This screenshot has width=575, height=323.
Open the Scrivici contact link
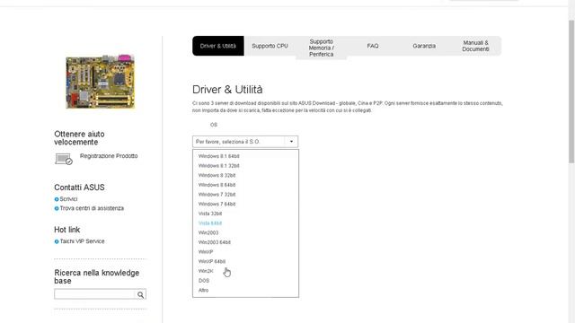point(68,199)
